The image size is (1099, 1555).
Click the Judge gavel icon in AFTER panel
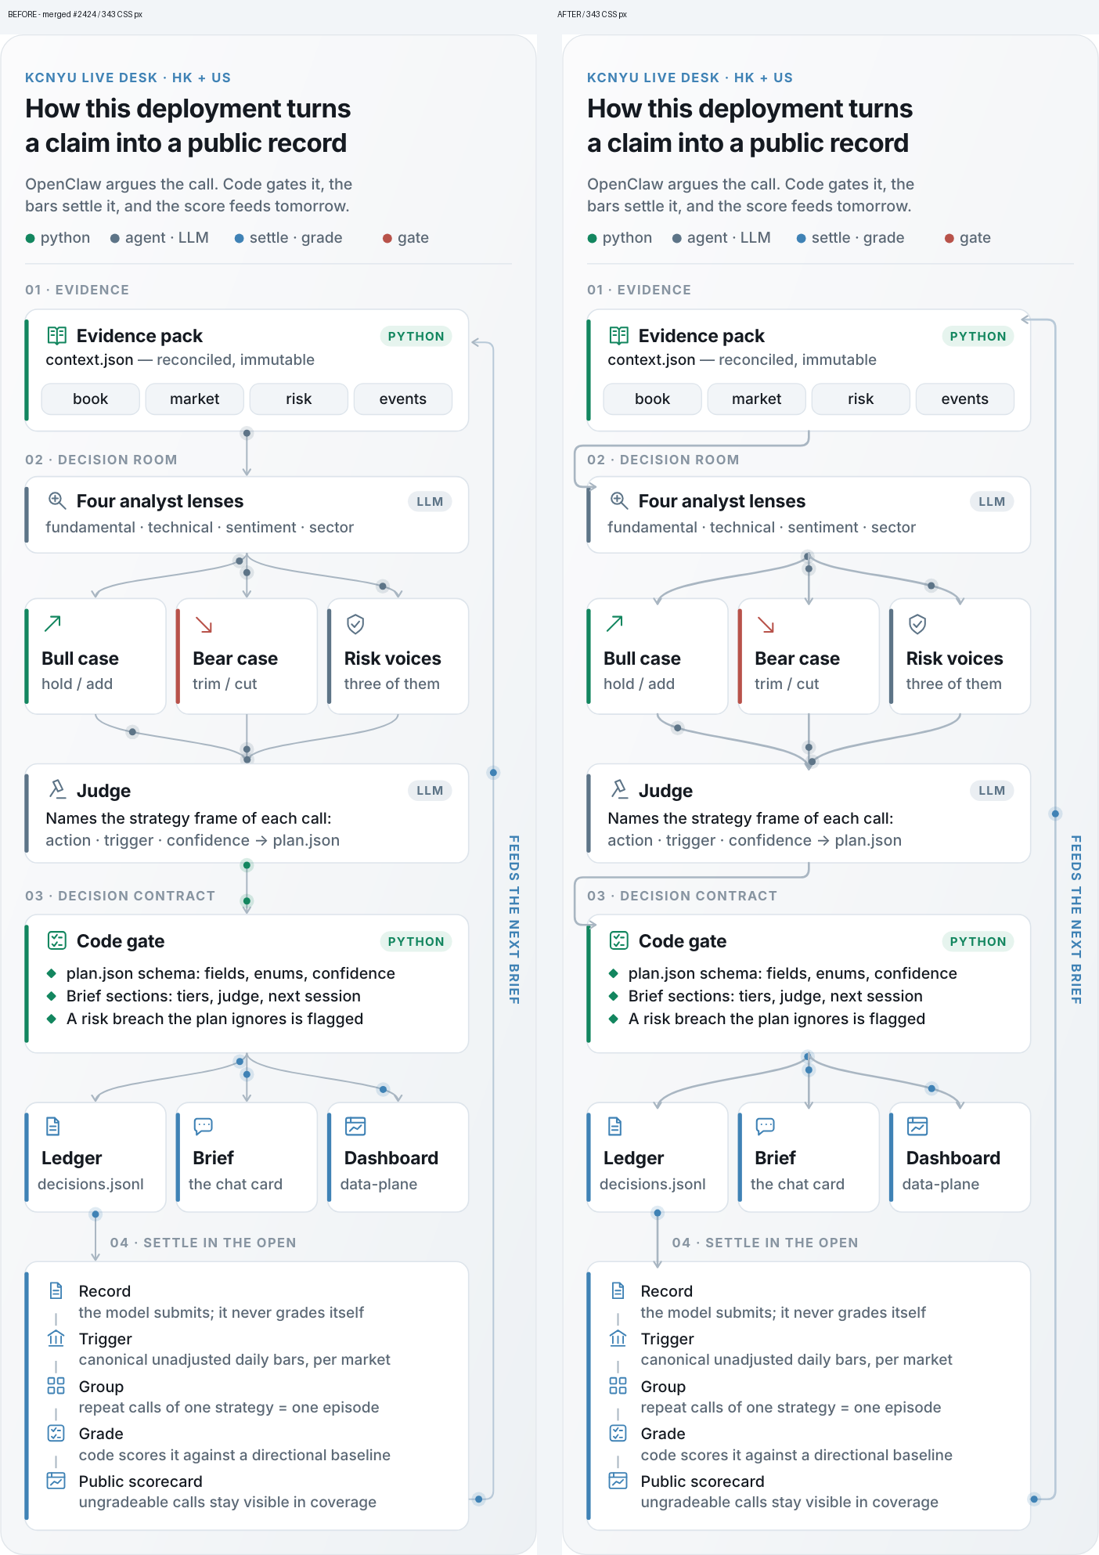pyautogui.click(x=619, y=789)
